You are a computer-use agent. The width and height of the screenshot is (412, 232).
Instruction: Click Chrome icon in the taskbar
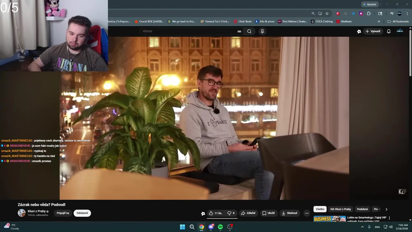click(201, 227)
